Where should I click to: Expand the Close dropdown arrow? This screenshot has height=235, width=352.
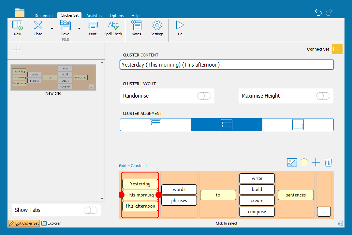pyautogui.click(x=52, y=28)
